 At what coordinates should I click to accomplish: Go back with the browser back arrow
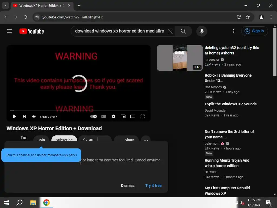[6, 17]
